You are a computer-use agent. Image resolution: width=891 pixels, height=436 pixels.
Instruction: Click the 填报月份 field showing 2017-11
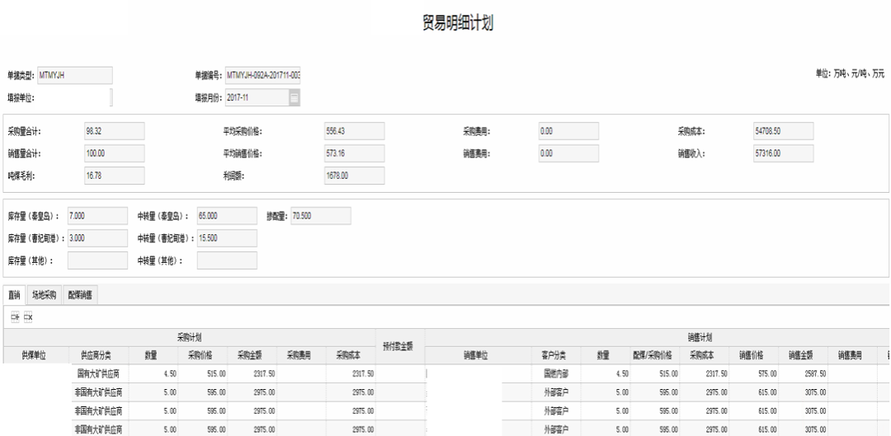257,97
